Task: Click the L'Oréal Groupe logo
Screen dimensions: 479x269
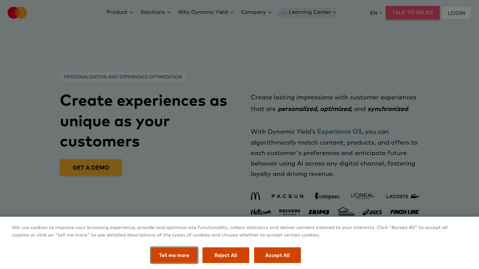Action: [363, 196]
